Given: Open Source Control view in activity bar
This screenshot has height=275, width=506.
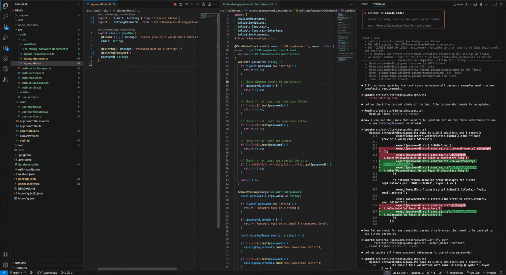Looking at the screenshot, I should coord(5,27).
